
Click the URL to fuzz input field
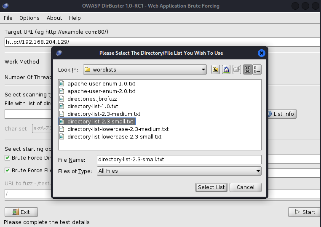coord(28,194)
